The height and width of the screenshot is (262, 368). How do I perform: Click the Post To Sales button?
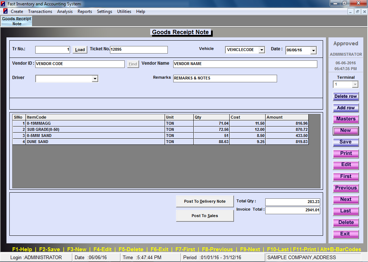click(x=204, y=216)
